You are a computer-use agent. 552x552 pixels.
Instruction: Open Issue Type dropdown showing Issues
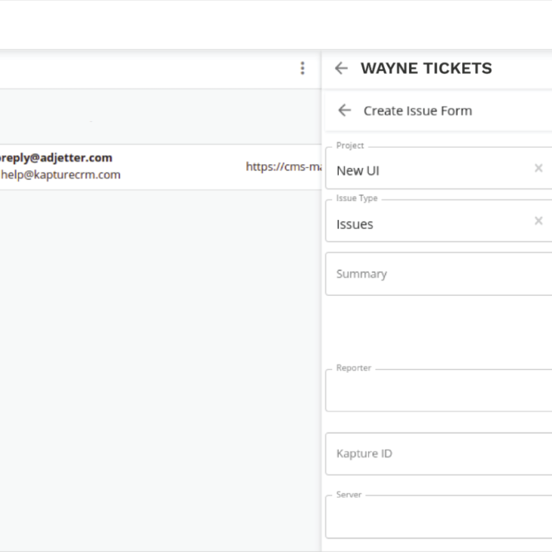(x=439, y=221)
